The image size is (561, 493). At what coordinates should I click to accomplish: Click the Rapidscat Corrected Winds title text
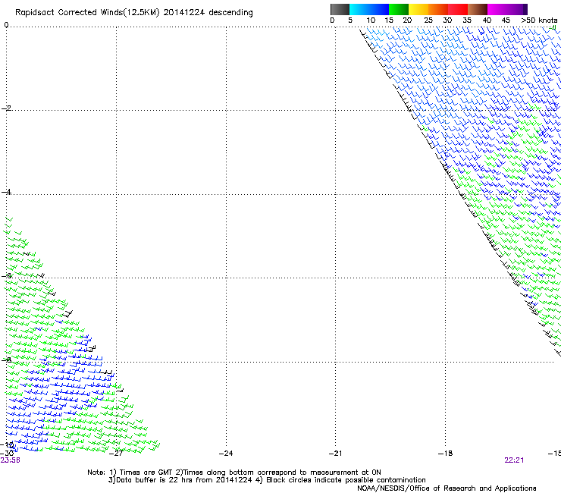(134, 13)
